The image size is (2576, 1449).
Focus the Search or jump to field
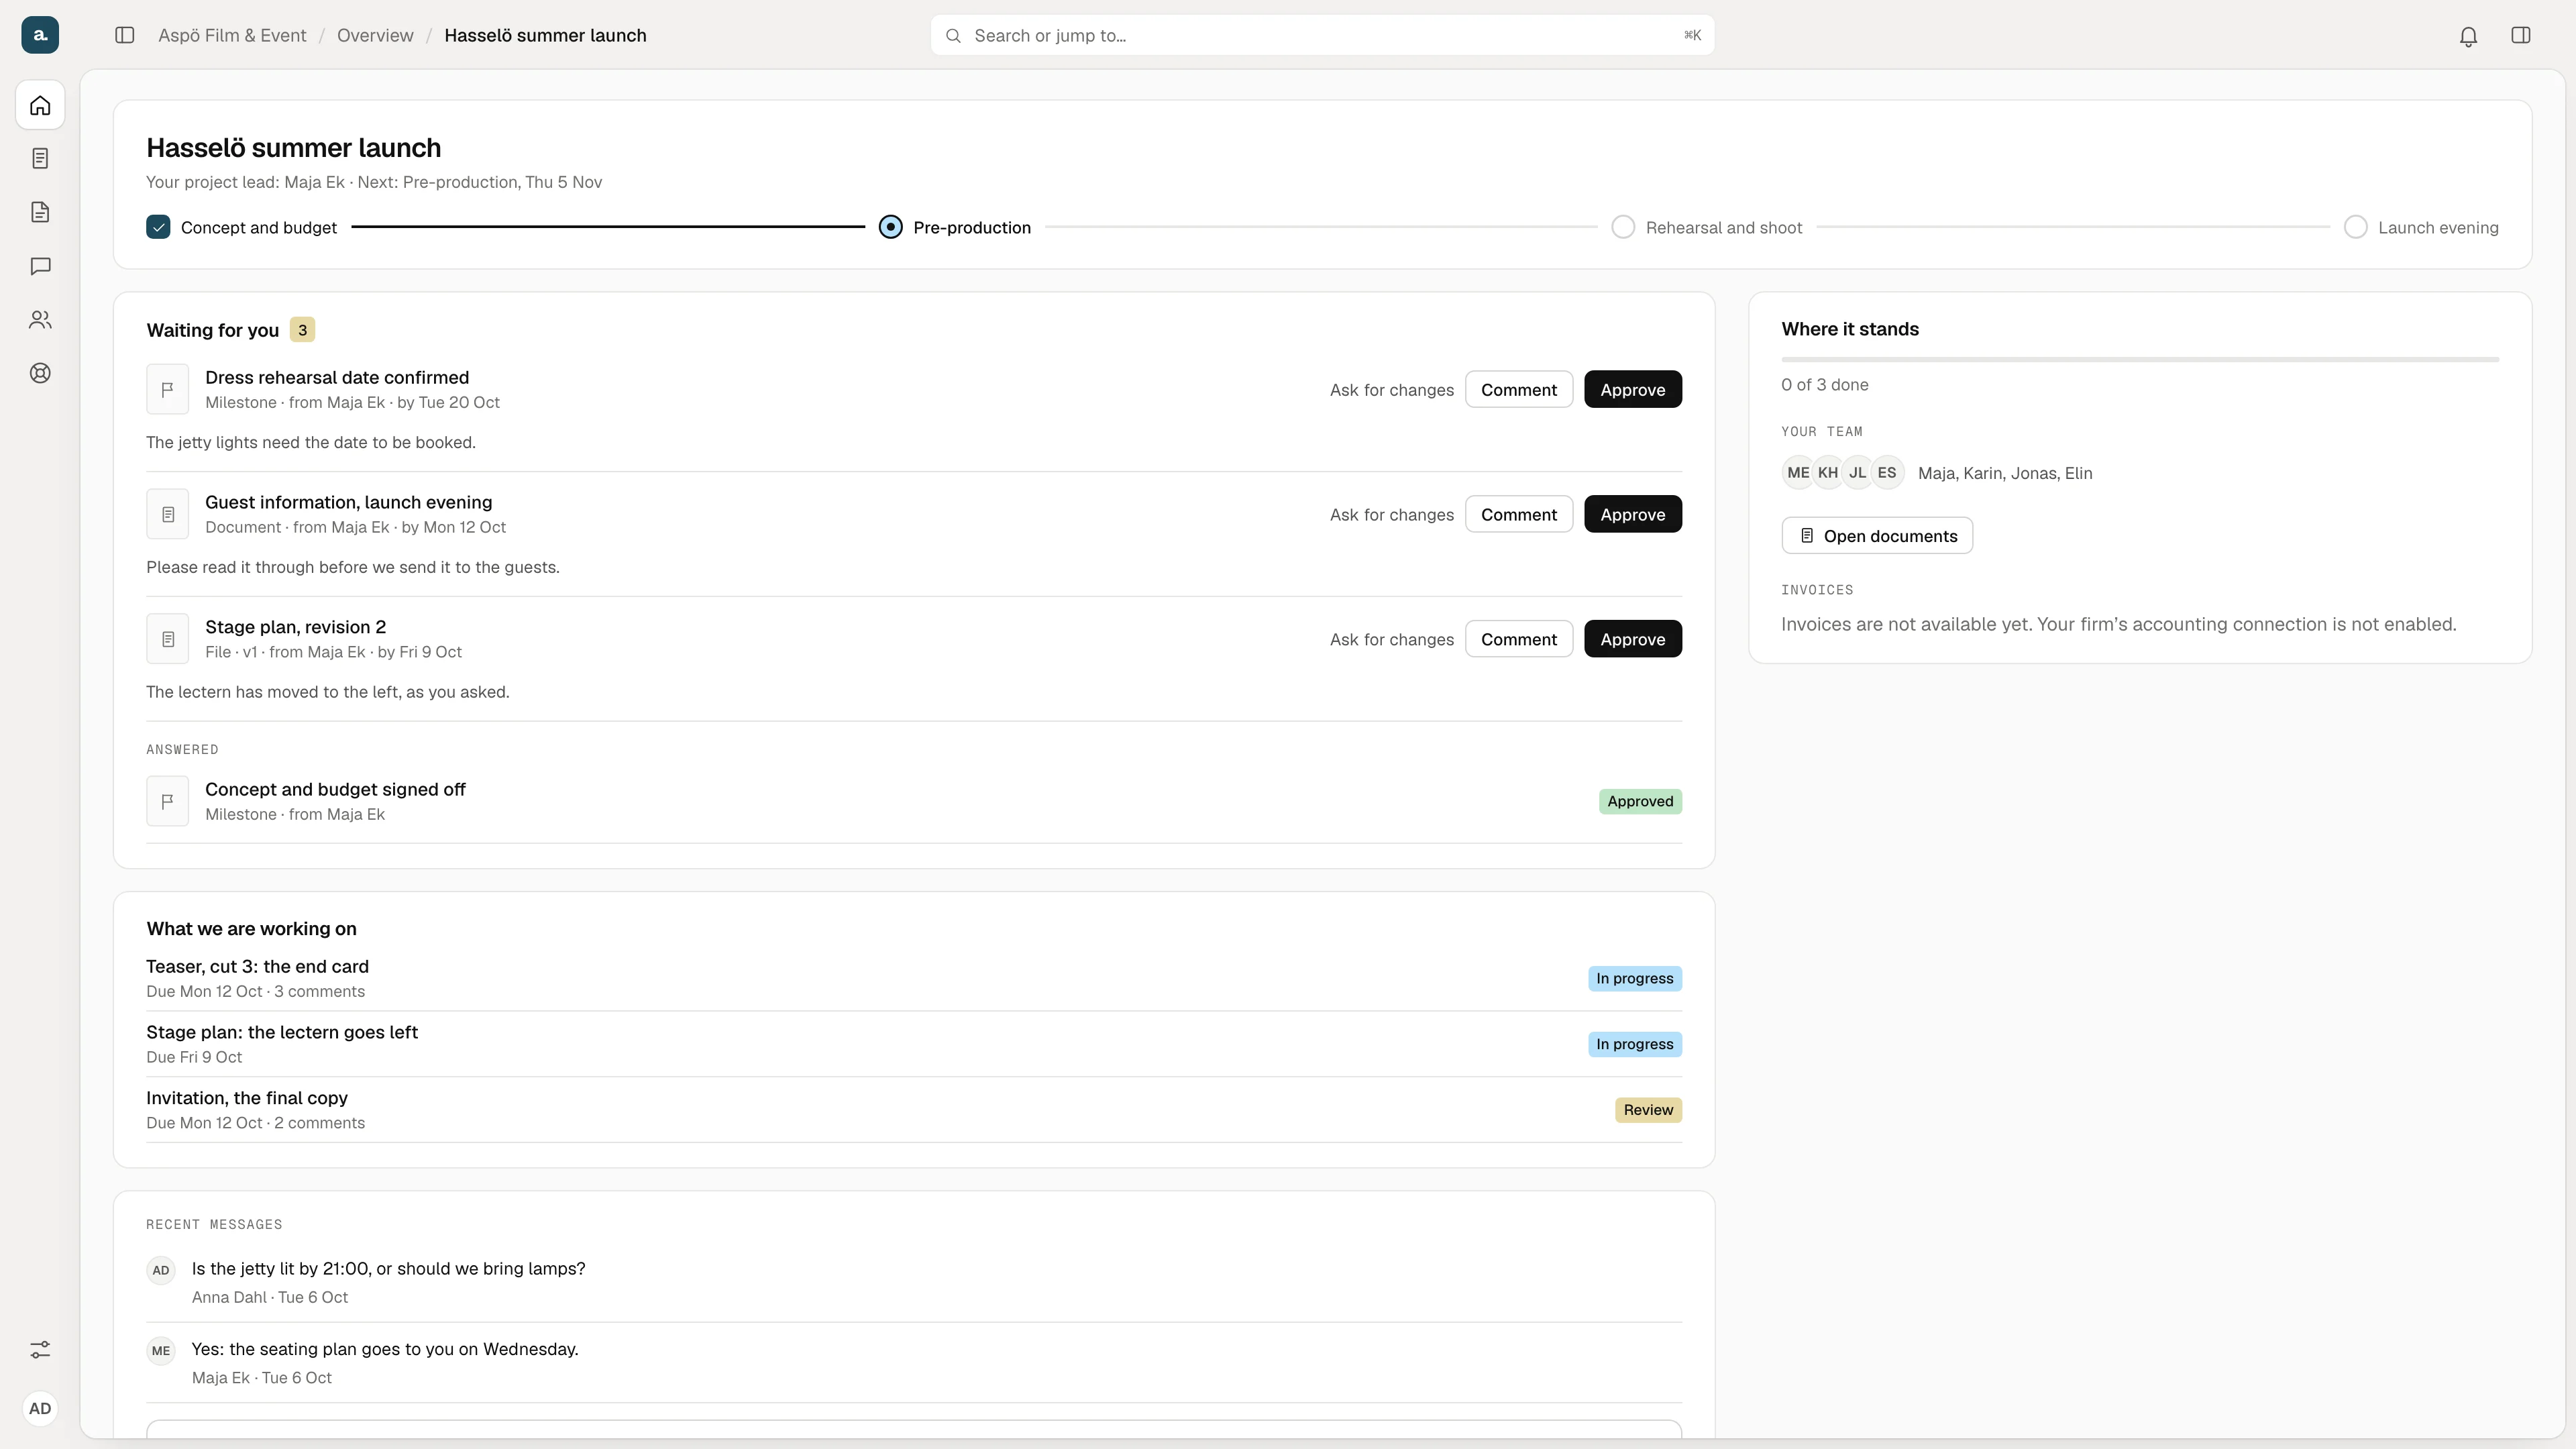click(1322, 35)
